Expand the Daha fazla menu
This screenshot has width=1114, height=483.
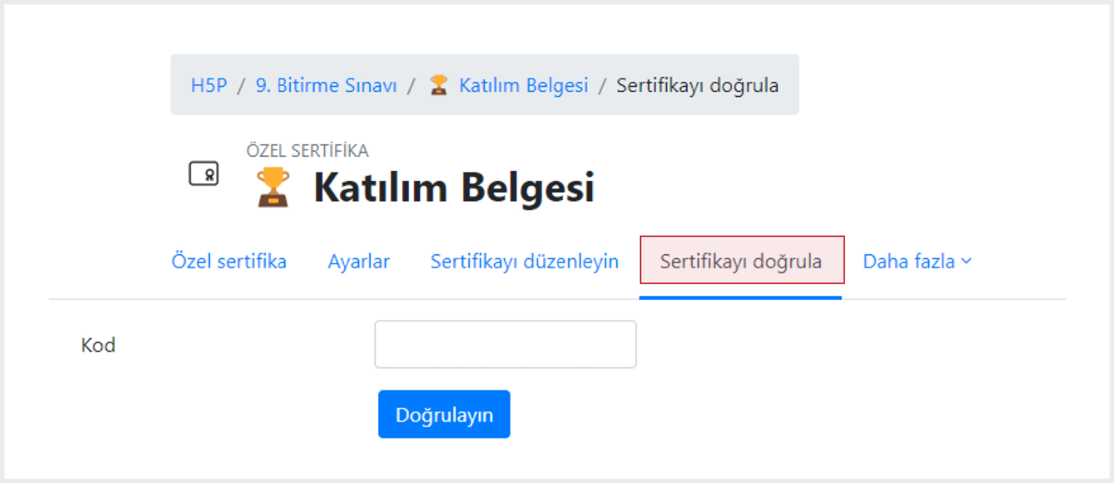(917, 261)
